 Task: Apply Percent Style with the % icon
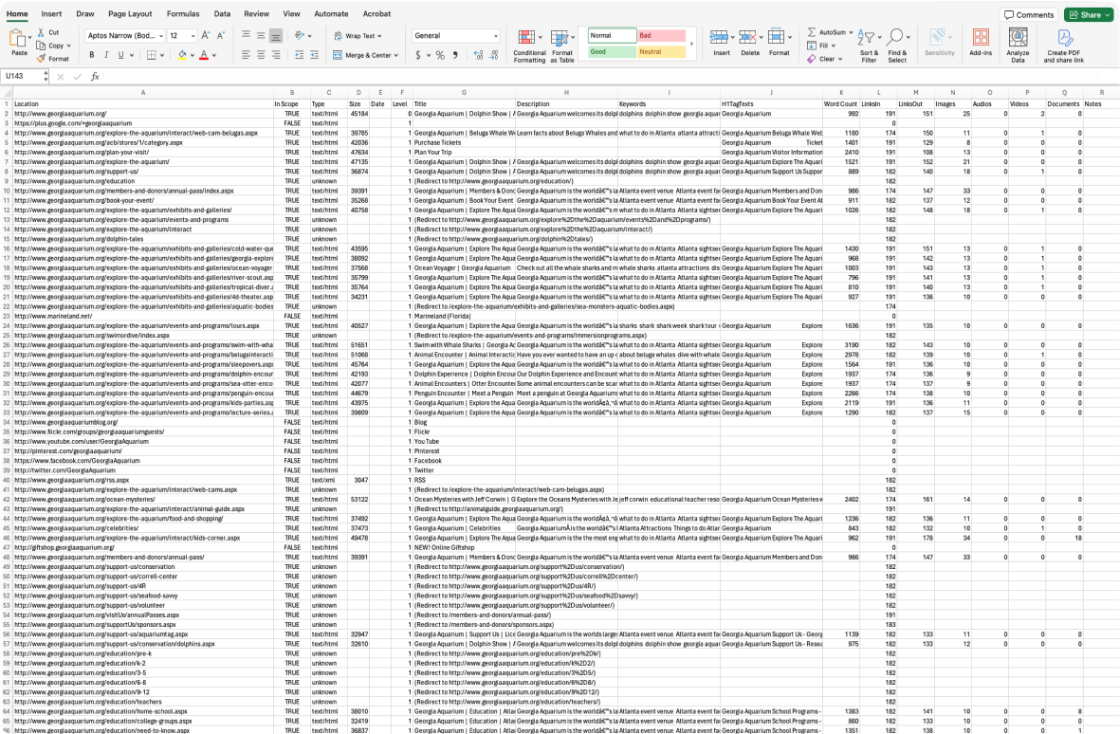[440, 55]
